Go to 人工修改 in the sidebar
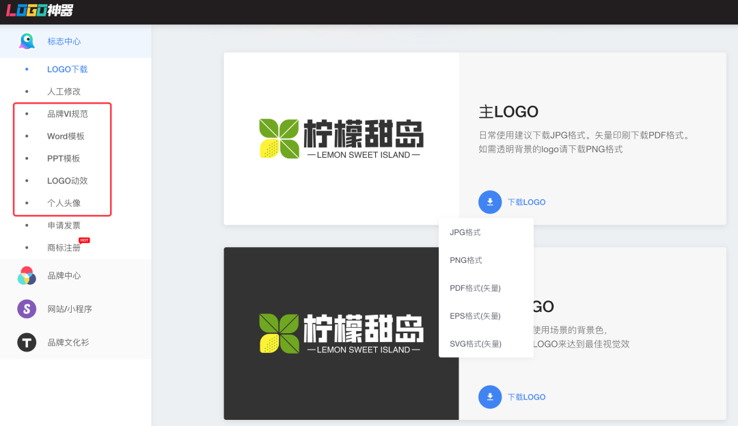The width and height of the screenshot is (738, 426). (x=64, y=91)
